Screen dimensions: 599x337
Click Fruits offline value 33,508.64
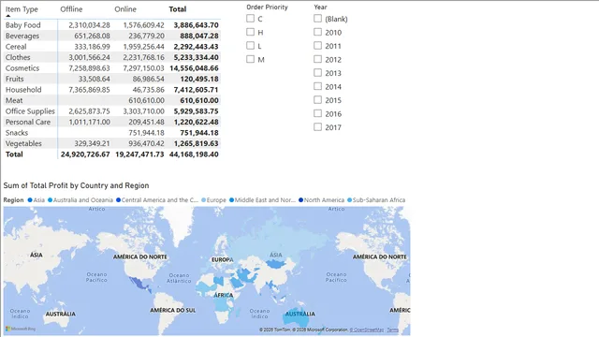pos(94,79)
